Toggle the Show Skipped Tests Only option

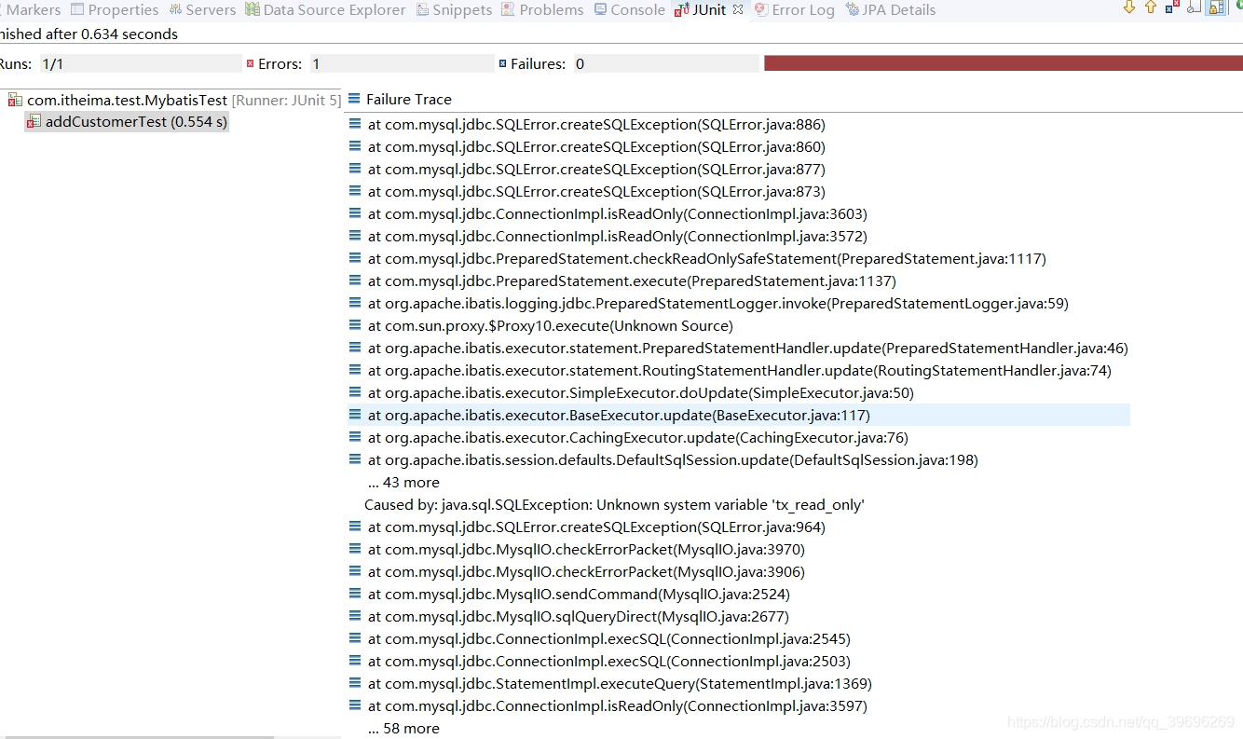(1194, 8)
